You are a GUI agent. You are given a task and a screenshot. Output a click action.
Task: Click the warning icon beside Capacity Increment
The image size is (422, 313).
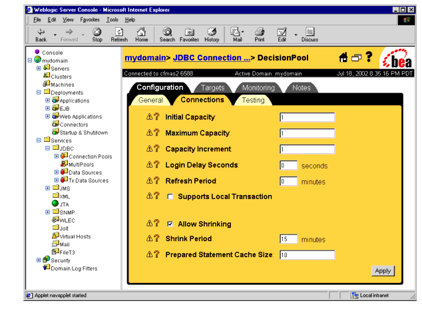click(149, 149)
